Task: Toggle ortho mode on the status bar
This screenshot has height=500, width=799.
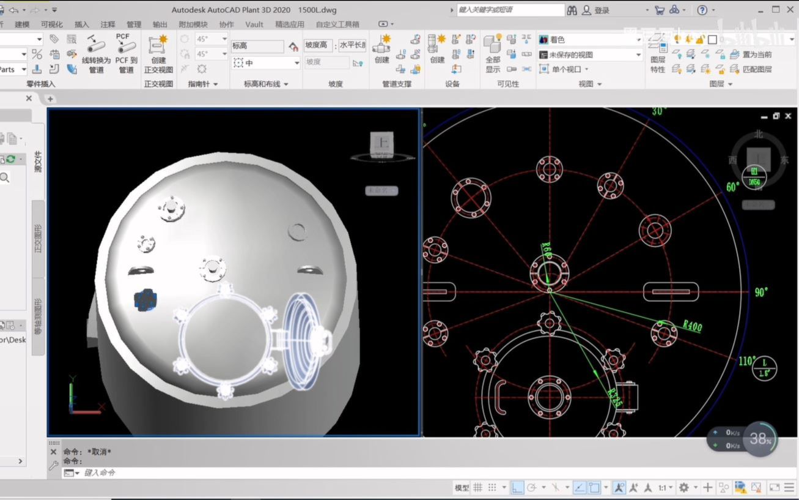Action: point(518,487)
